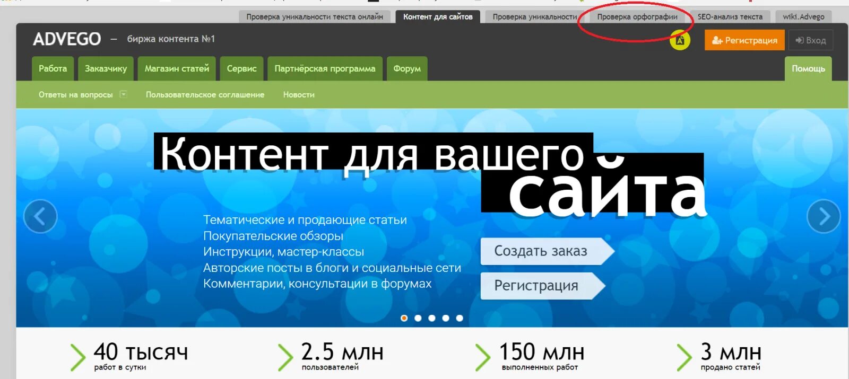Open the Заказчику menu
This screenshot has width=849, height=379.
click(x=106, y=69)
